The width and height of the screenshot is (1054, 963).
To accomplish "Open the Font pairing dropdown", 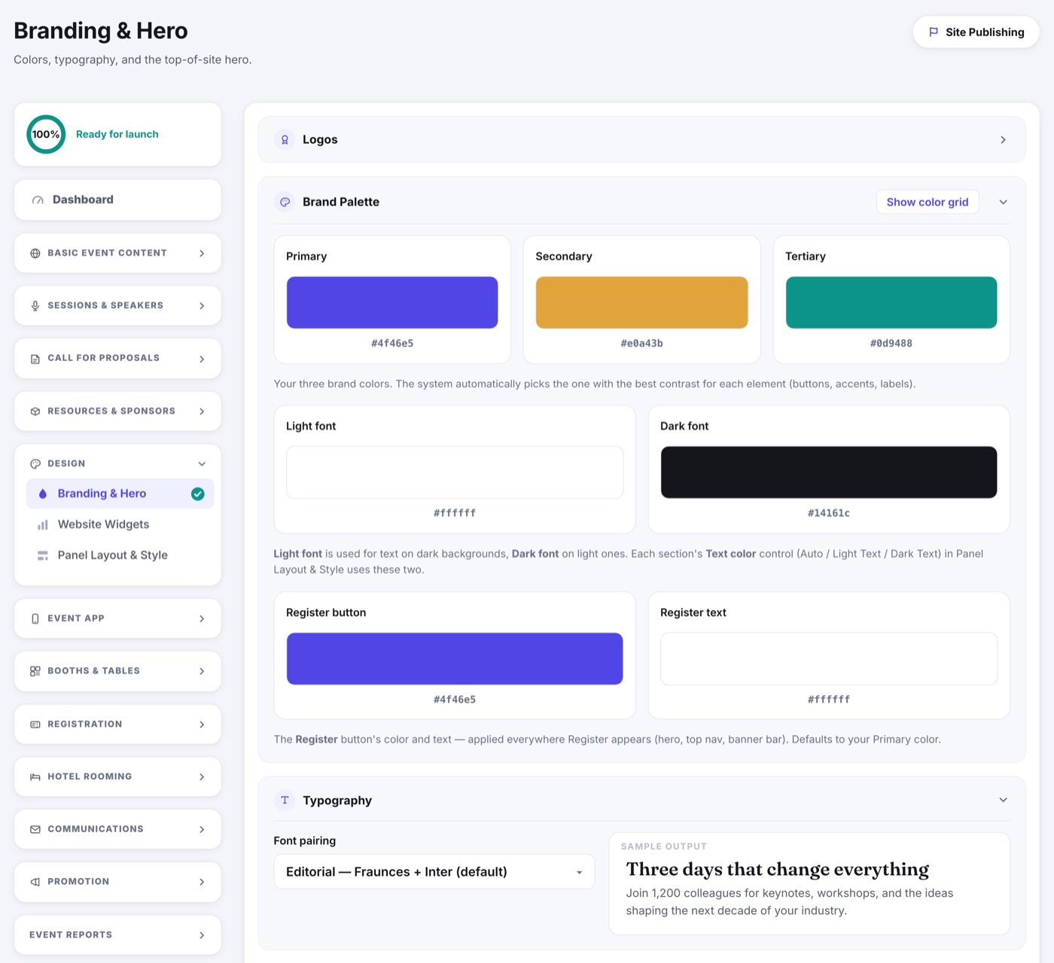I will coord(434,871).
